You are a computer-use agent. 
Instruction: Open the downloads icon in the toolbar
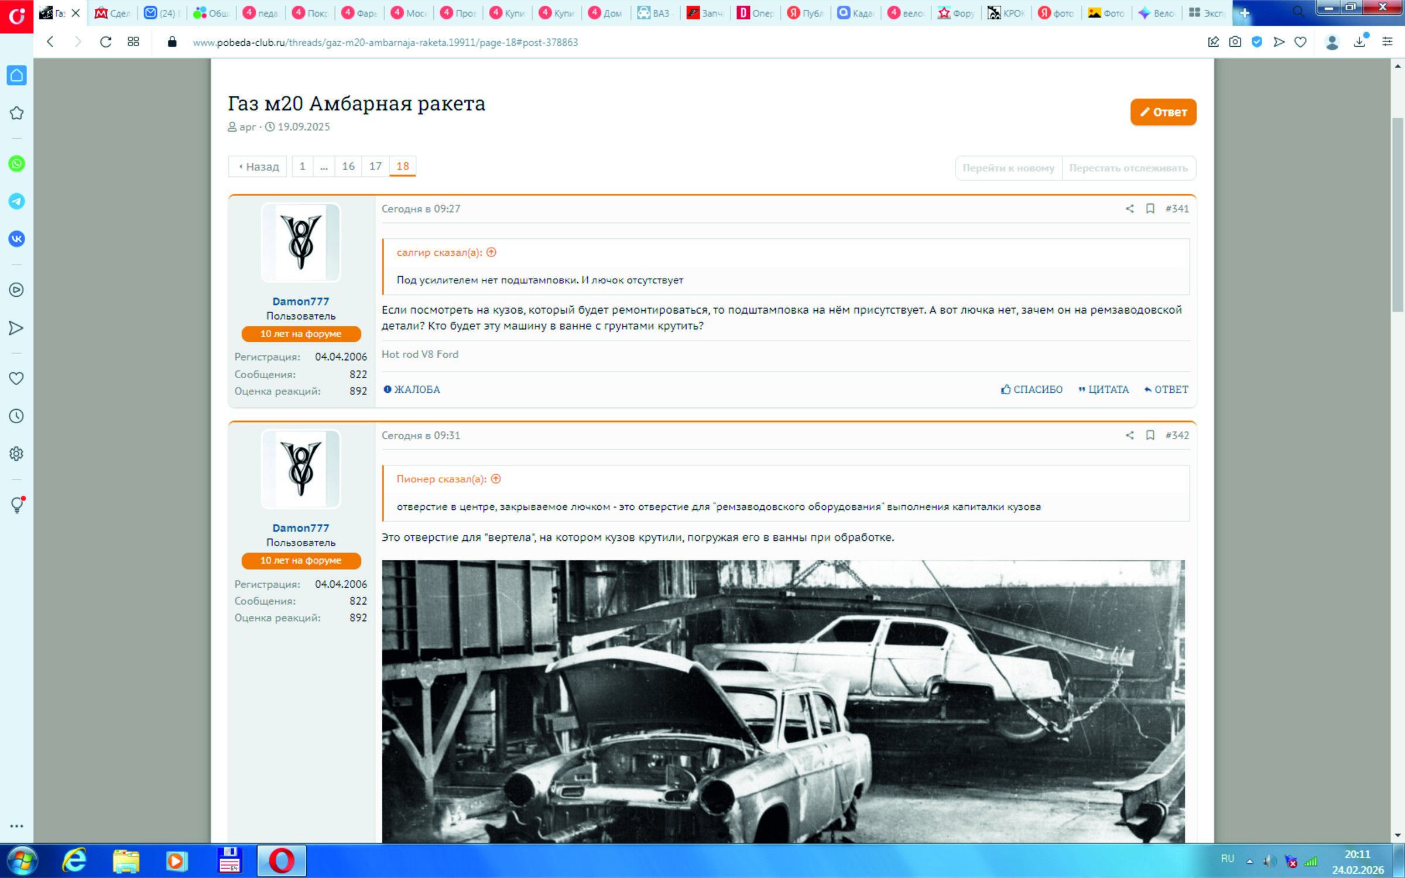[x=1359, y=42]
